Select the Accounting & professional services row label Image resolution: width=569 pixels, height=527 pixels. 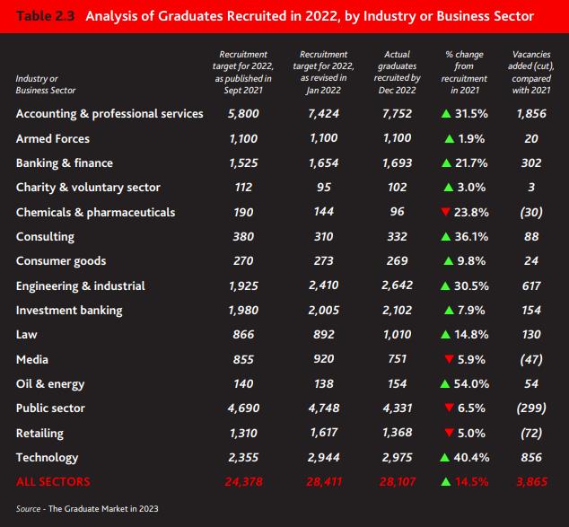pyautogui.click(x=109, y=114)
